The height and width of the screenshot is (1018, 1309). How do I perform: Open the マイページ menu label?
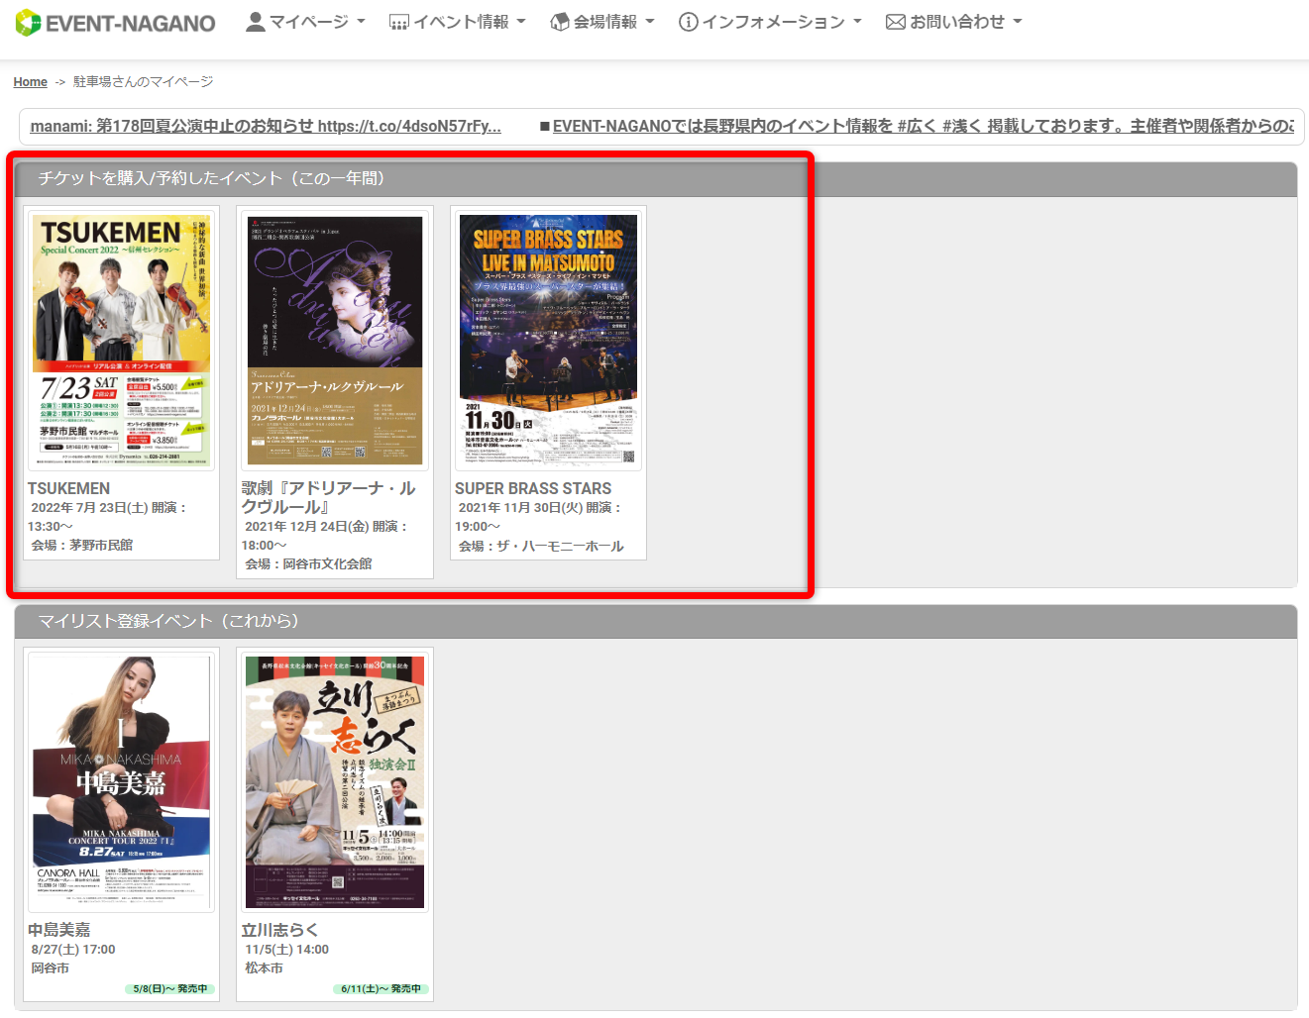click(x=309, y=22)
